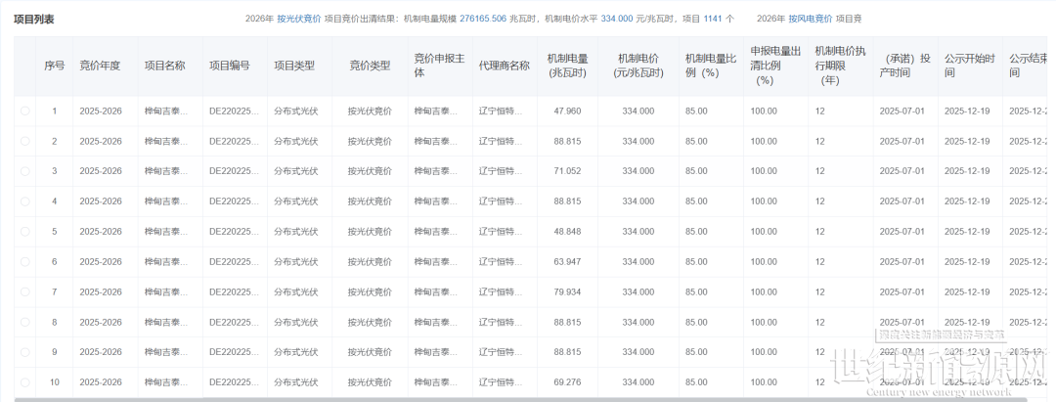Viewport: 1056px width, 402px height.
Task: Click the 序号 column header
Action: 55,67
